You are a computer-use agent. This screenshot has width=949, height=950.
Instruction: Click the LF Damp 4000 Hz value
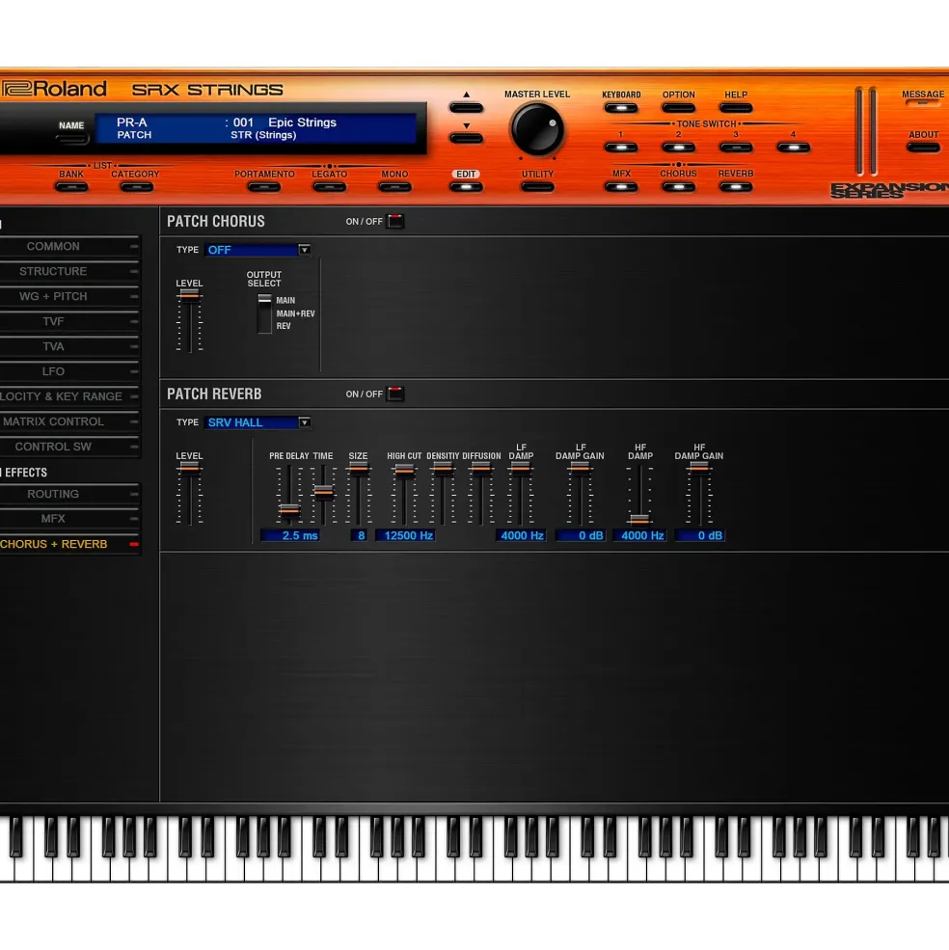[521, 535]
